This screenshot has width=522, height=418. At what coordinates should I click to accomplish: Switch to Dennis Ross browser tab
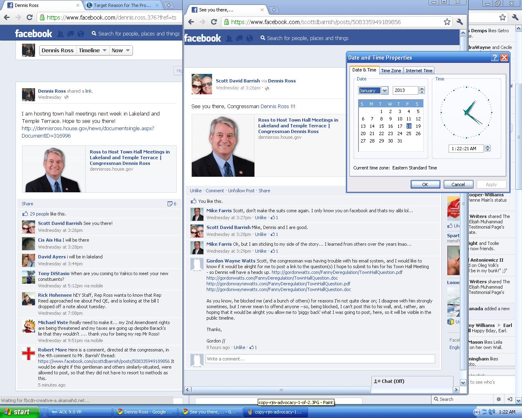tap(43, 5)
